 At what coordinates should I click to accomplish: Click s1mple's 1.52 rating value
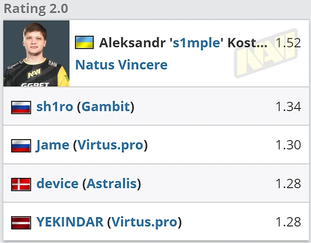(288, 43)
